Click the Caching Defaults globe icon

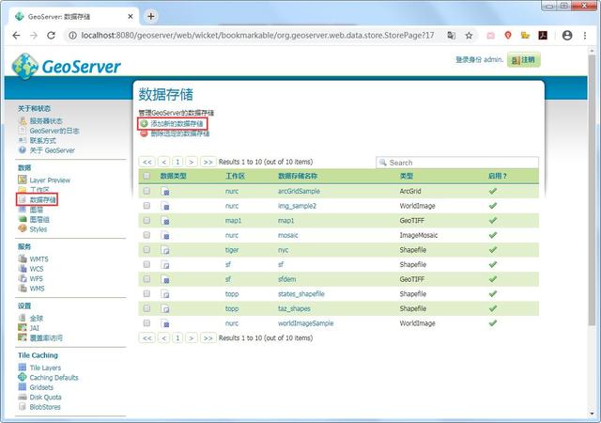coord(23,377)
